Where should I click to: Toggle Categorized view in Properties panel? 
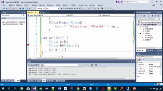click(138, 60)
